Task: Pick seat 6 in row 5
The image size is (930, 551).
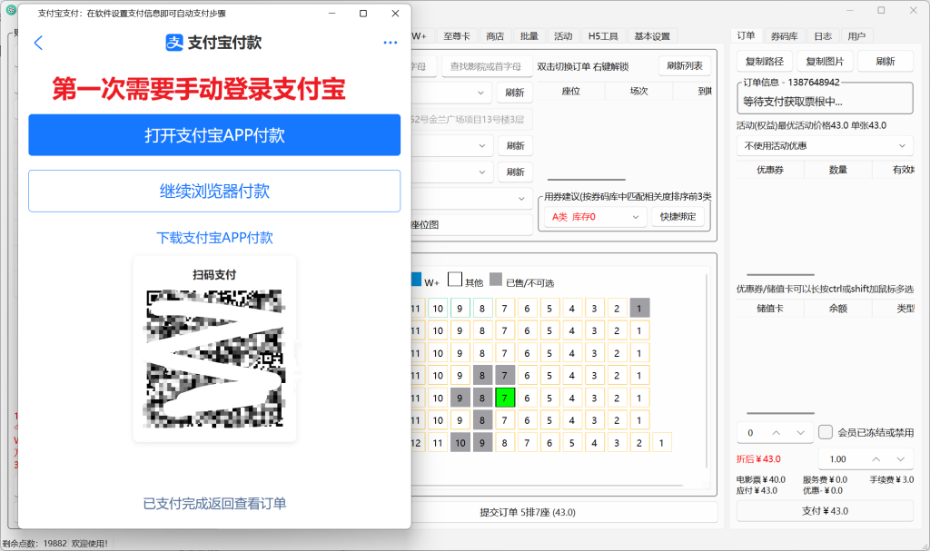Action: 528,398
